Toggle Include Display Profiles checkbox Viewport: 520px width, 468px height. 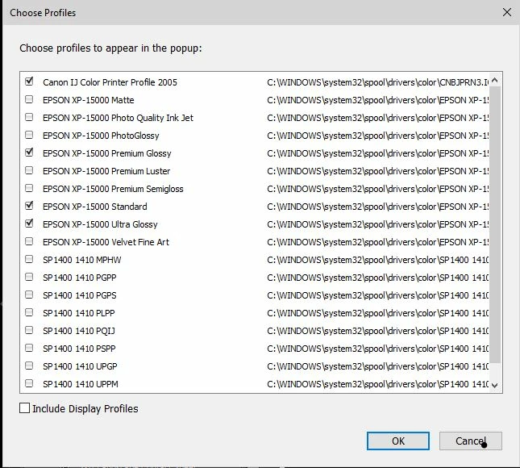[x=24, y=408]
